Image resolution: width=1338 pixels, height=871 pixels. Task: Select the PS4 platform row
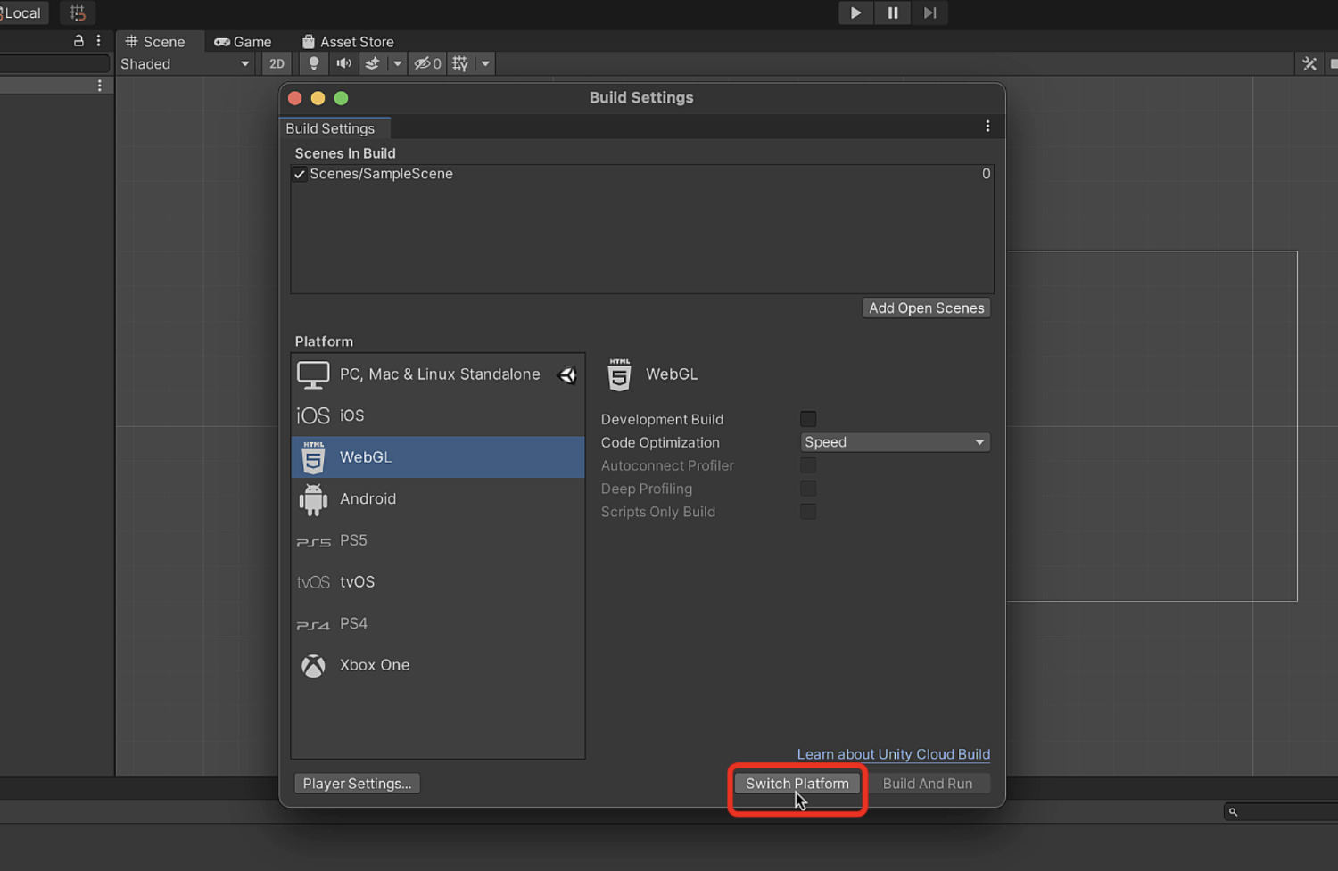coord(438,623)
